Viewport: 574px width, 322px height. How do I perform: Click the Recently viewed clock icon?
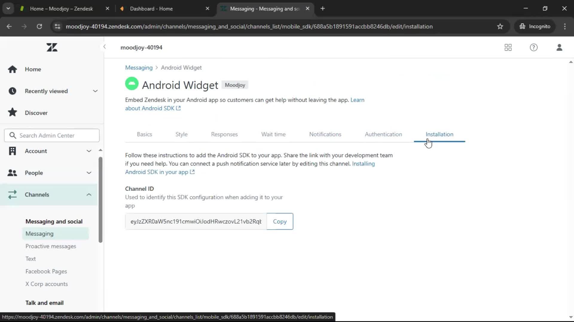click(x=12, y=91)
